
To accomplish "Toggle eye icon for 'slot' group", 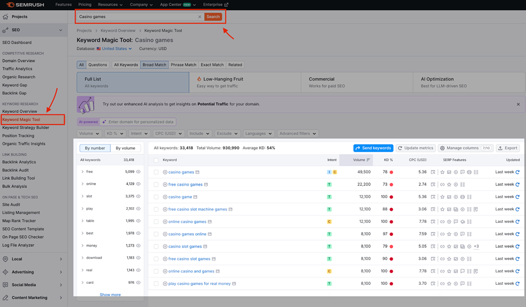I will click(x=138, y=196).
